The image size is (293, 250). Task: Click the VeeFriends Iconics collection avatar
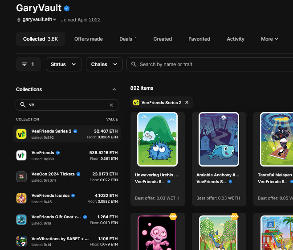(x=21, y=198)
